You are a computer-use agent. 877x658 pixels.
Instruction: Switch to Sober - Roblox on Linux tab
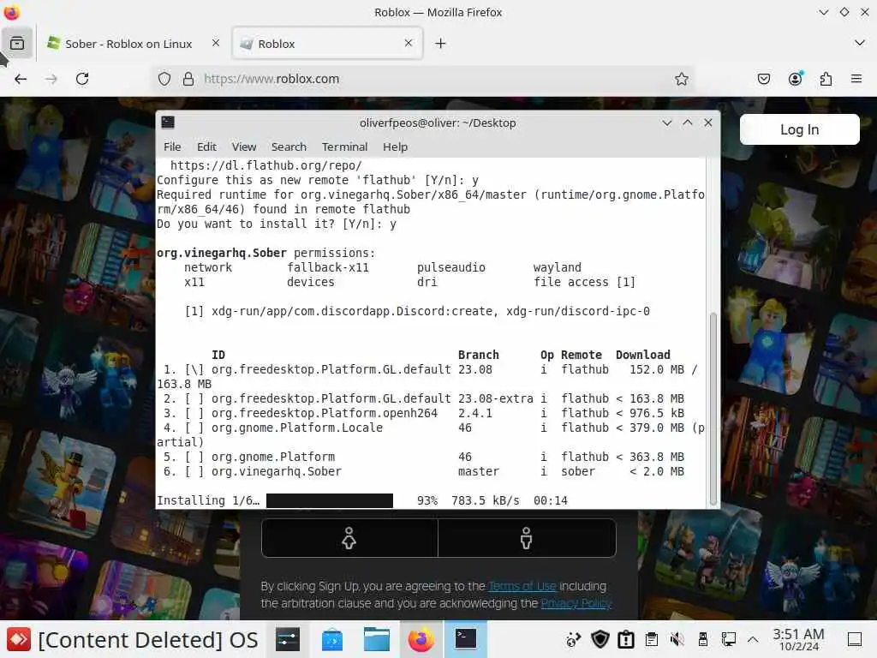tap(128, 44)
